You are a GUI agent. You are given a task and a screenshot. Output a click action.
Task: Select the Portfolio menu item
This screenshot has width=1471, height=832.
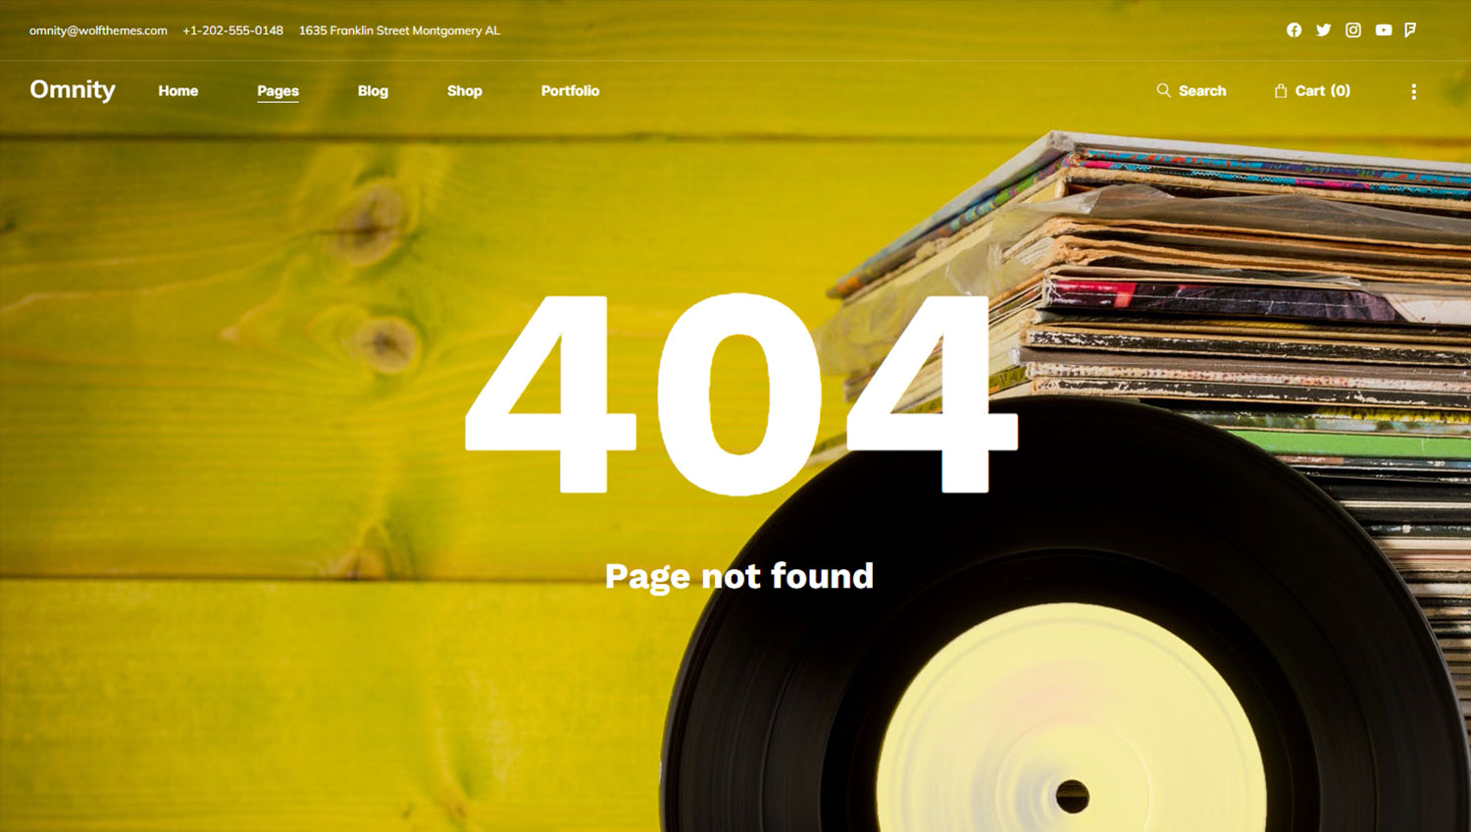[x=570, y=90]
